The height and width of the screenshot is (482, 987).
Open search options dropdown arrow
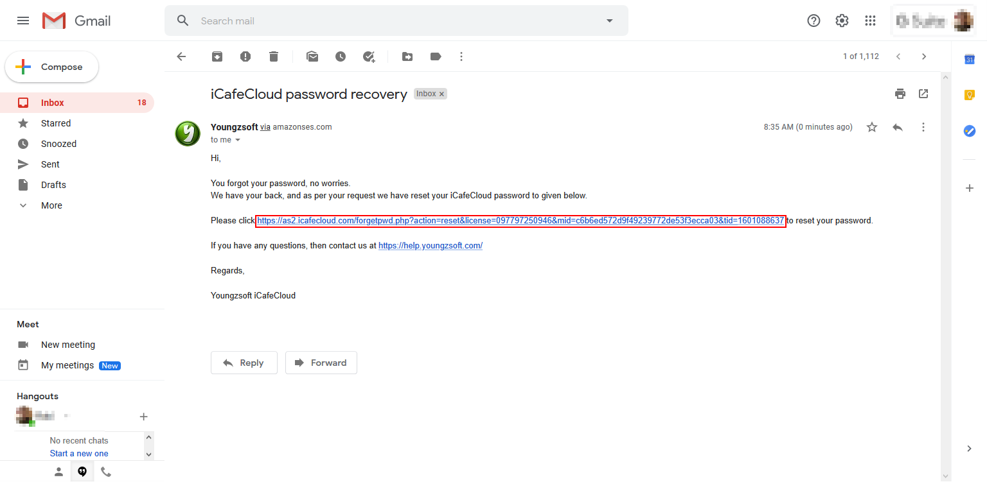click(x=610, y=21)
